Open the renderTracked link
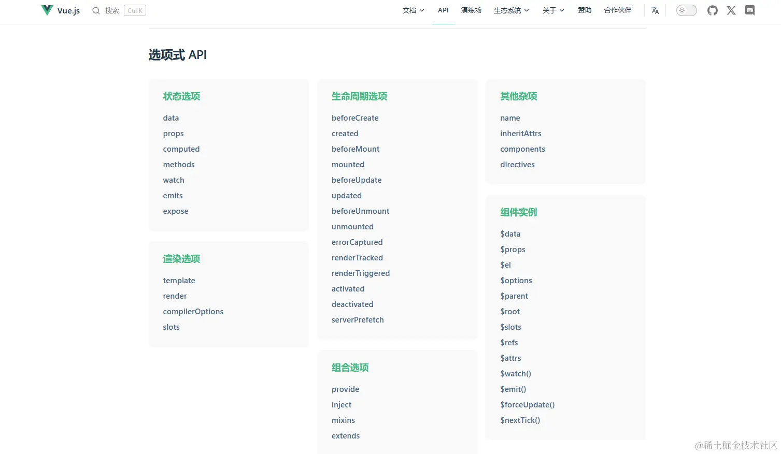 click(x=357, y=258)
